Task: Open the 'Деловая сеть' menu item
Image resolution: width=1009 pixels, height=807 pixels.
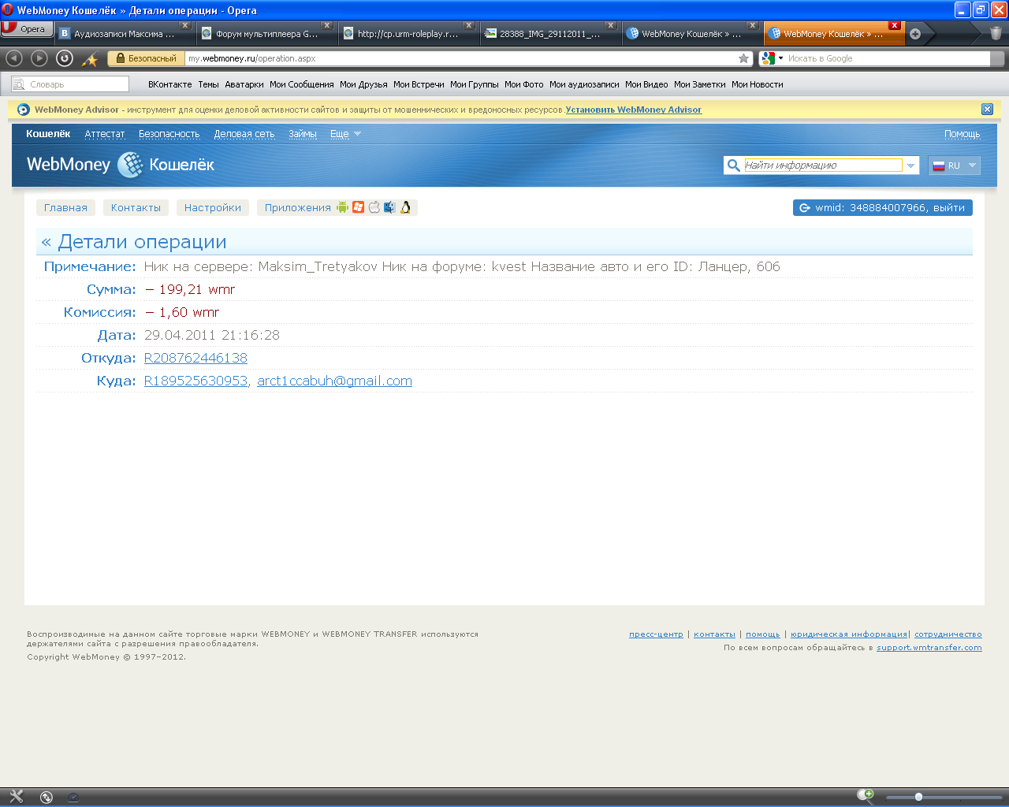Action: (244, 134)
